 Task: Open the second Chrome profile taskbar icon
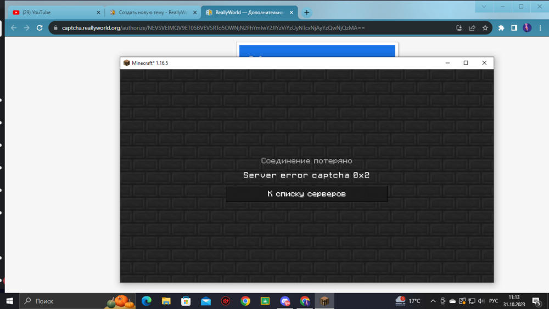(x=305, y=301)
